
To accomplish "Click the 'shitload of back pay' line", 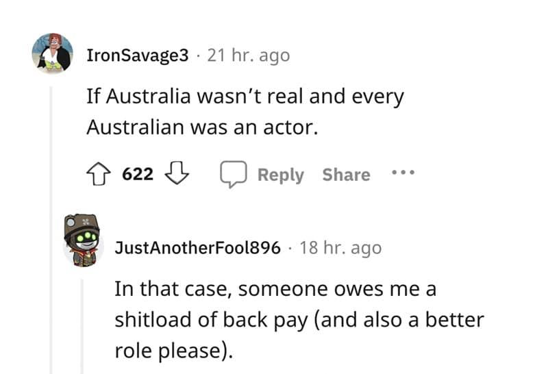I will coord(298,320).
